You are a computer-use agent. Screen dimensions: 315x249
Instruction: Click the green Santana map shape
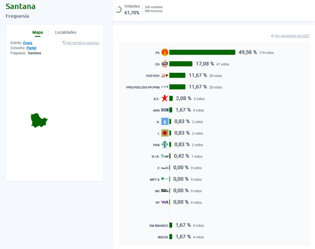click(x=39, y=120)
